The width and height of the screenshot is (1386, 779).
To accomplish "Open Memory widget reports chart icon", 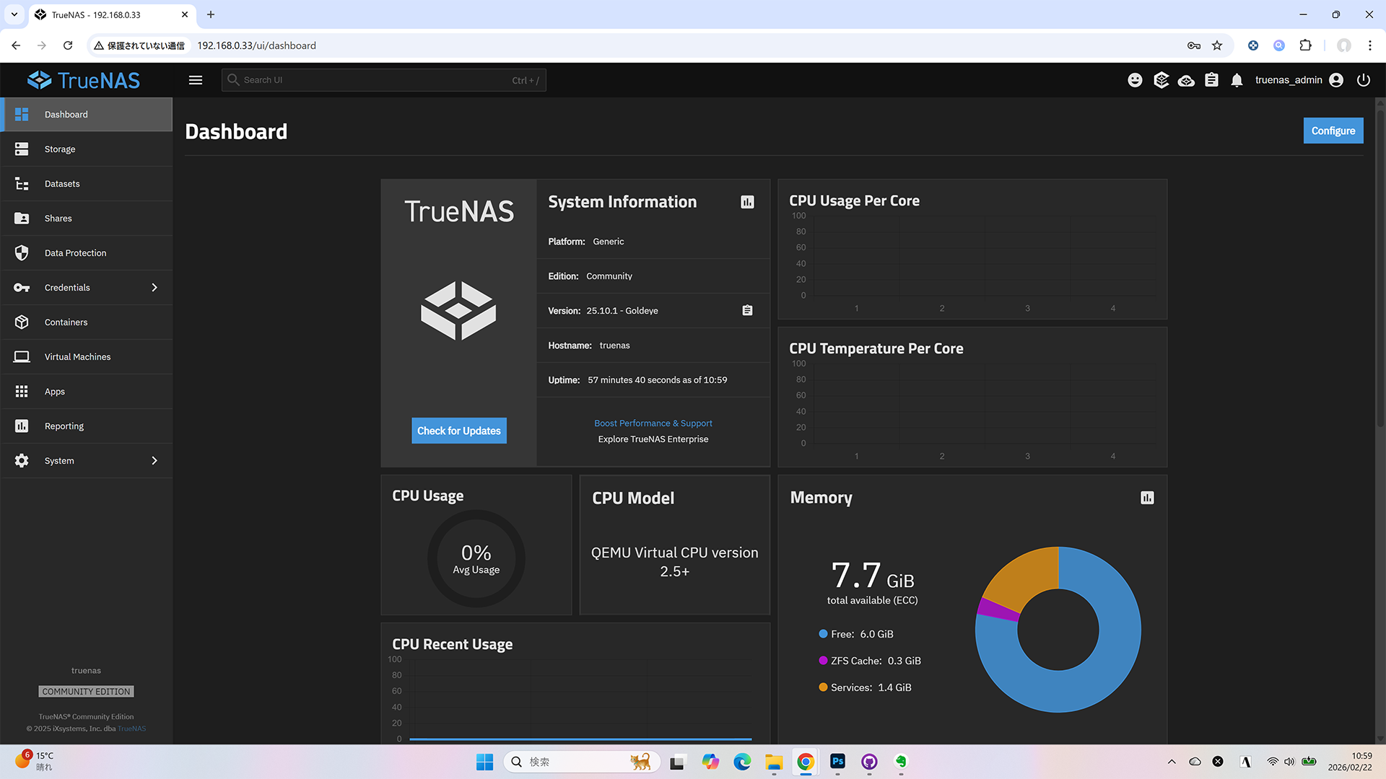I will click(1147, 498).
